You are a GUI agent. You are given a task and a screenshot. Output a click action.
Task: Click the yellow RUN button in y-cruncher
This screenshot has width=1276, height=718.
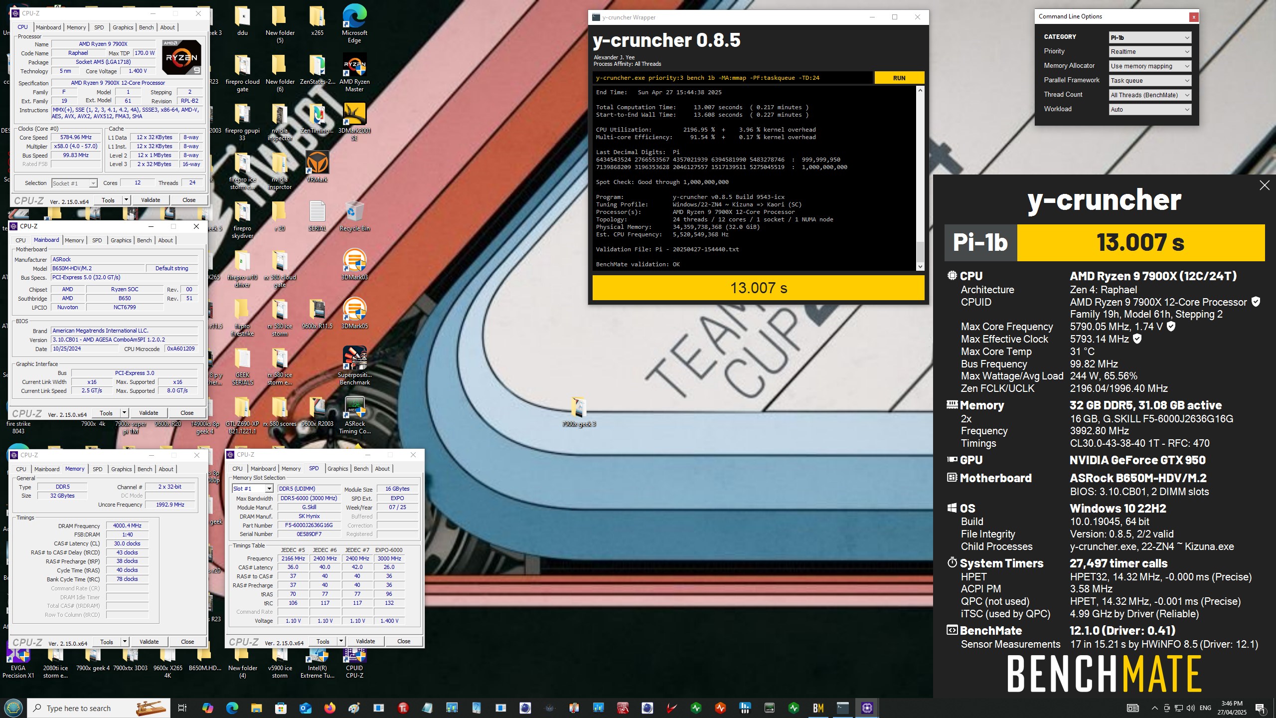click(899, 78)
